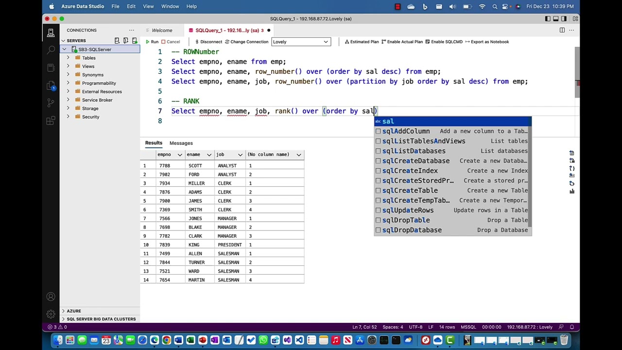Open the Source Control view
Screen dimensions: 622x350
tap(51, 103)
